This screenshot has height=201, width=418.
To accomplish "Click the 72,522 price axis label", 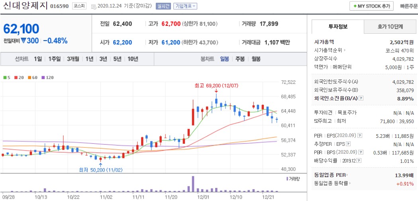I will pos(288,82).
